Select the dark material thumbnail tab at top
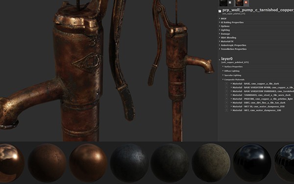294x184 pixels. click(x=223, y=2)
